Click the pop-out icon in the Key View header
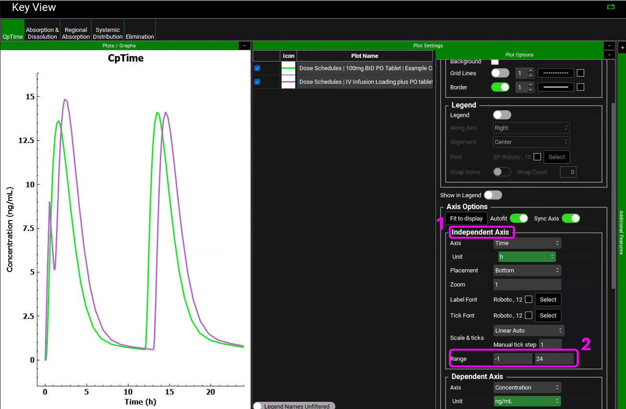This screenshot has width=626, height=409. point(611,7)
